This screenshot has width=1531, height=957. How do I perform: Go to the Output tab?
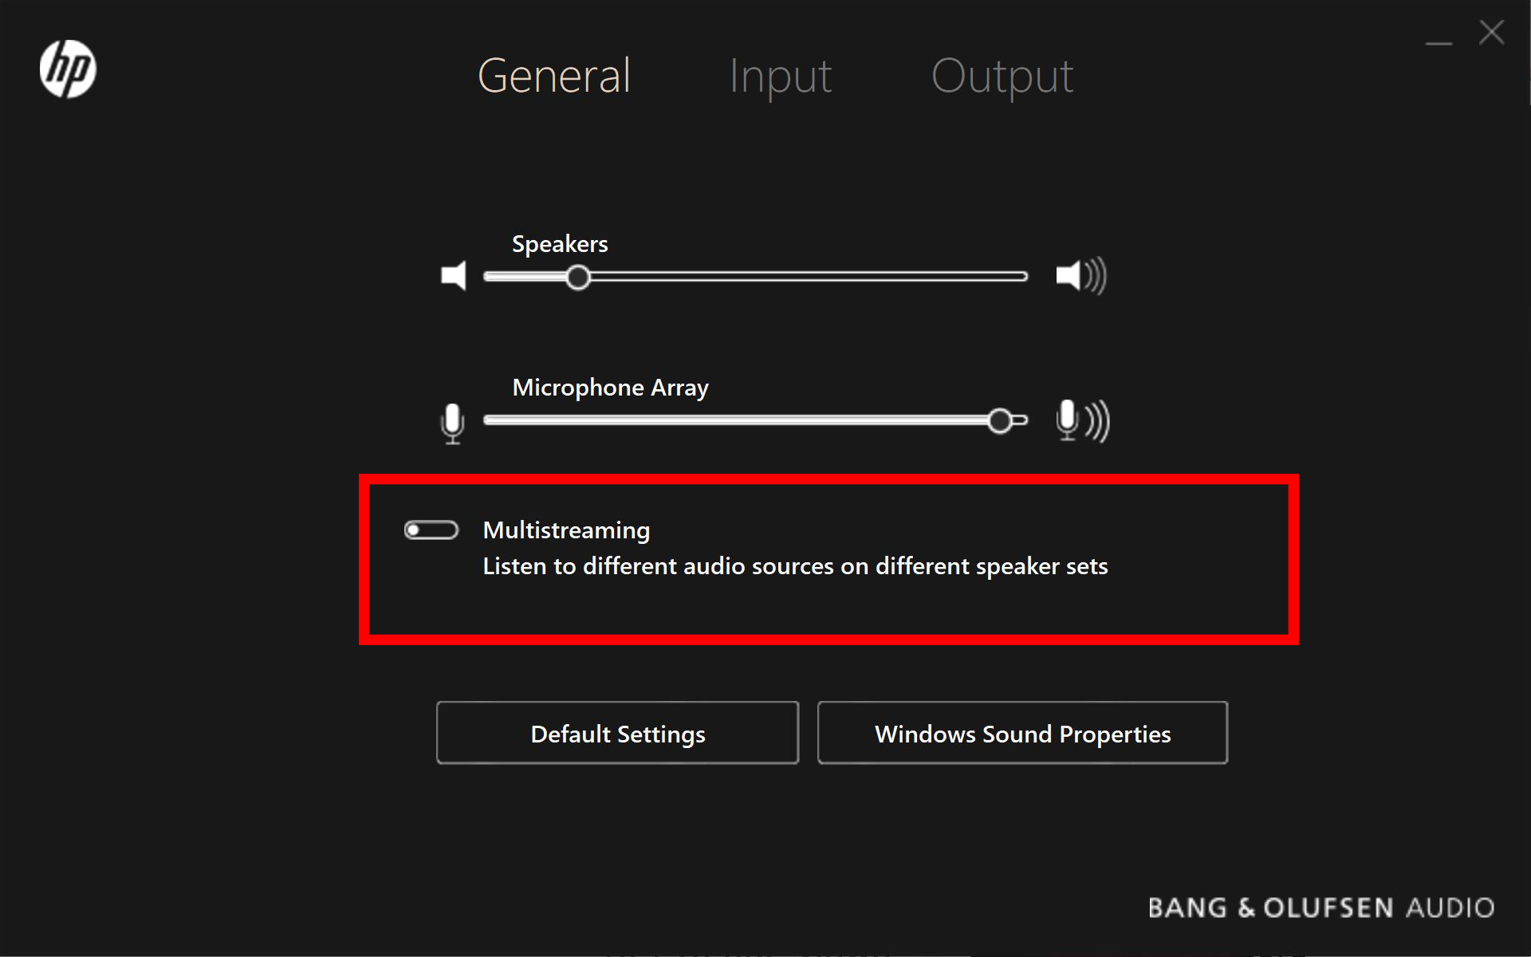coord(1002,76)
